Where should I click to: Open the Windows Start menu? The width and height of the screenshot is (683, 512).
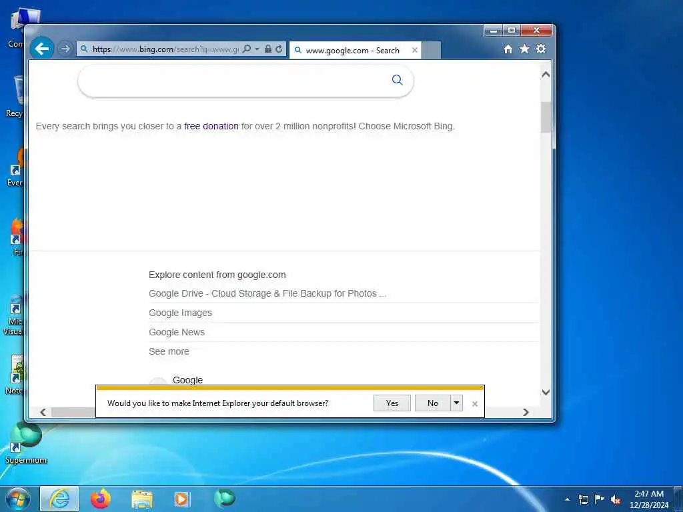click(x=18, y=499)
